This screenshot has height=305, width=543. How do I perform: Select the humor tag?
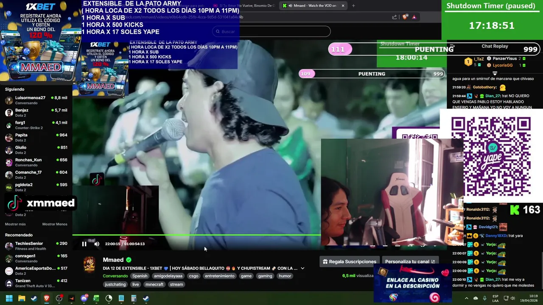click(285, 276)
